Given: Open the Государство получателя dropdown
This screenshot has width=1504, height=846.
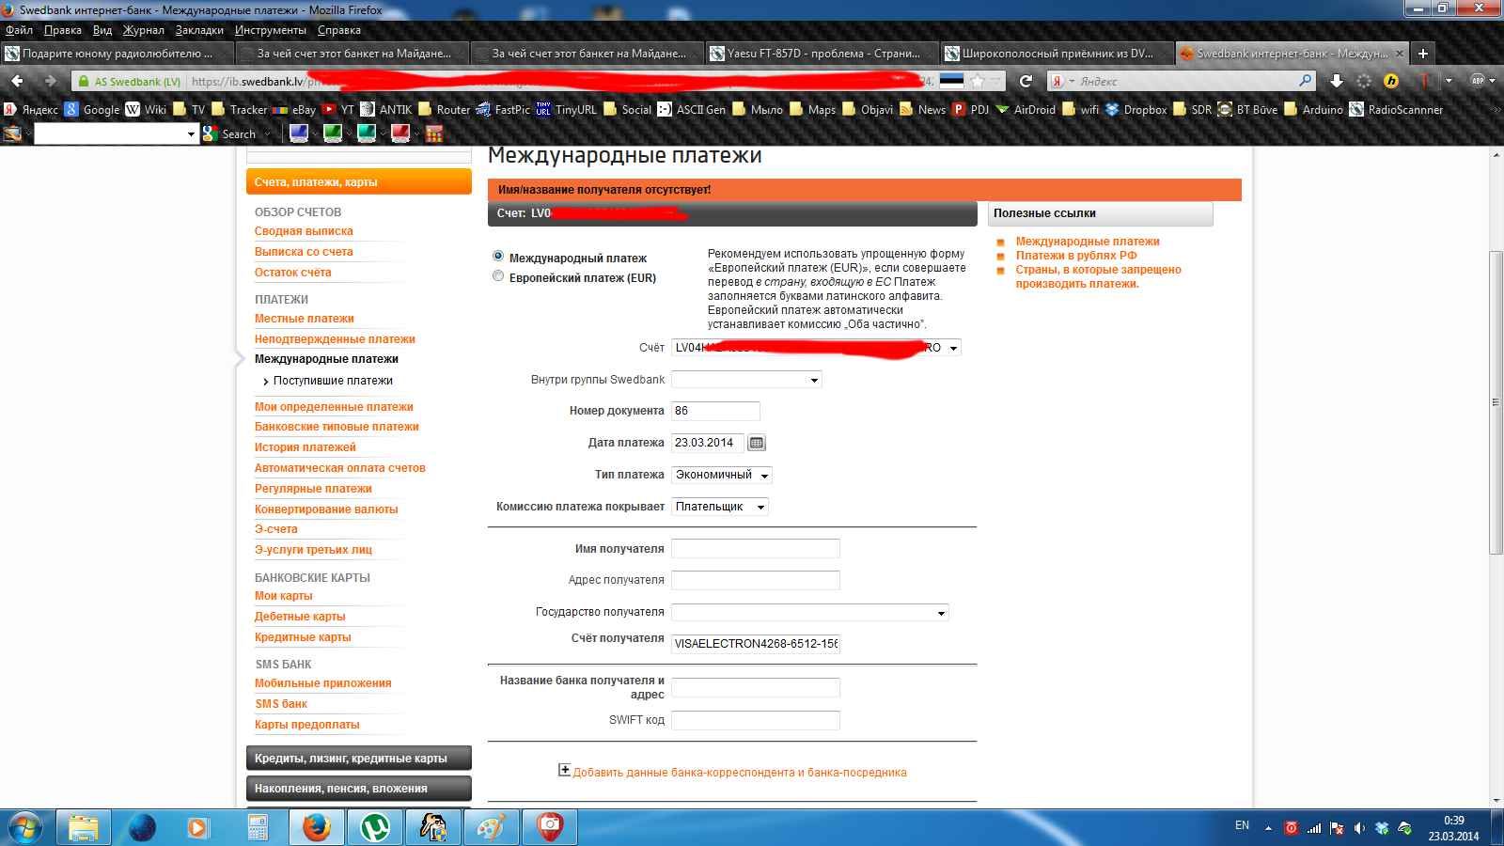Looking at the screenshot, I should (809, 613).
